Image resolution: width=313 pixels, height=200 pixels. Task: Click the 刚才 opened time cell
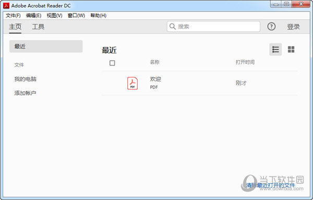(241, 83)
